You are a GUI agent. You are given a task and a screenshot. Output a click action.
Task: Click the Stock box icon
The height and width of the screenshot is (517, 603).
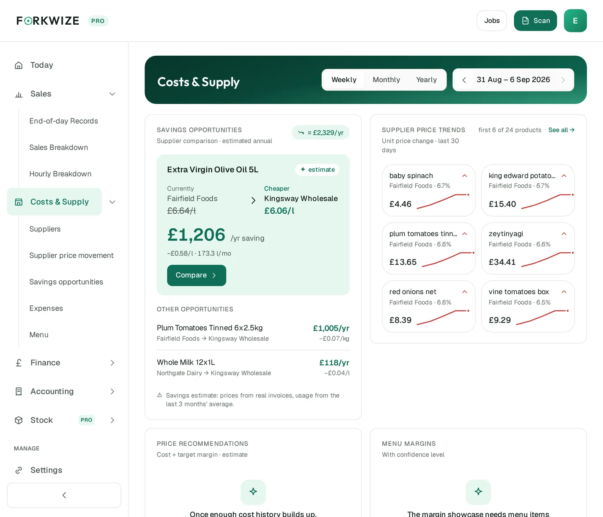(x=18, y=420)
